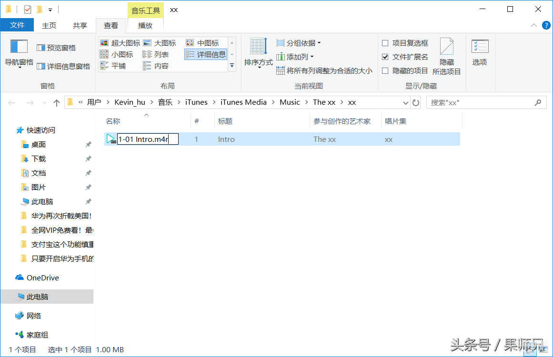Expand the address bar hidden path chevron
The width and height of the screenshot is (553, 357).
point(80,102)
